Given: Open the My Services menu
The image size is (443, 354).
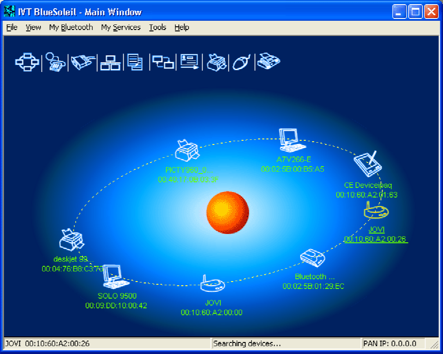Looking at the screenshot, I should [x=121, y=27].
